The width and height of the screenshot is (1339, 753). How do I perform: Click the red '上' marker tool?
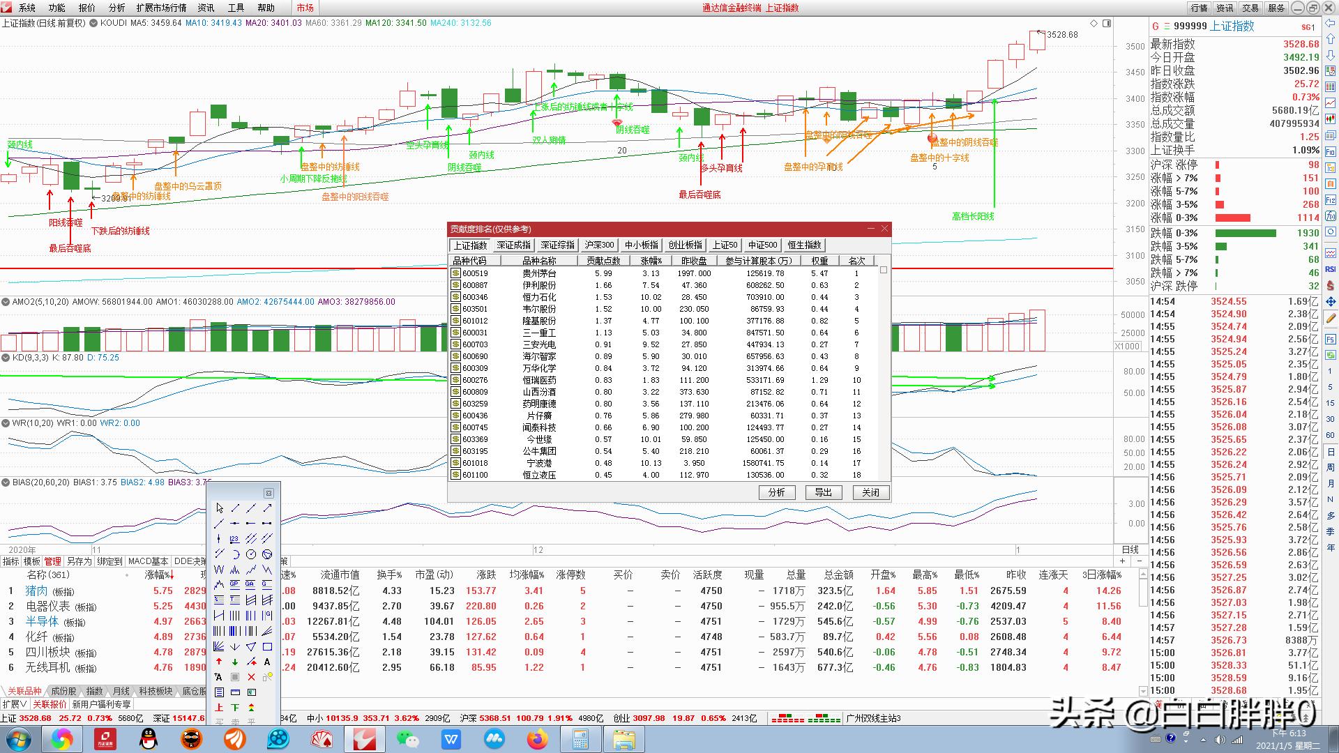click(x=219, y=707)
